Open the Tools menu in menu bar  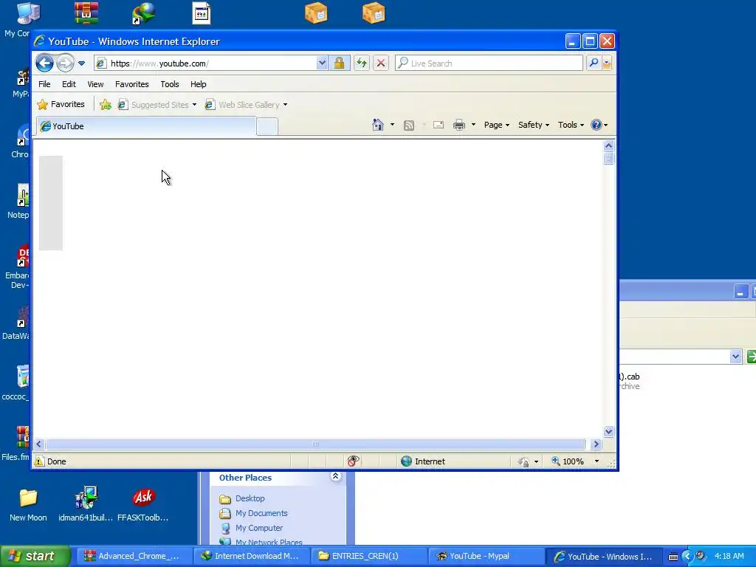click(x=170, y=84)
